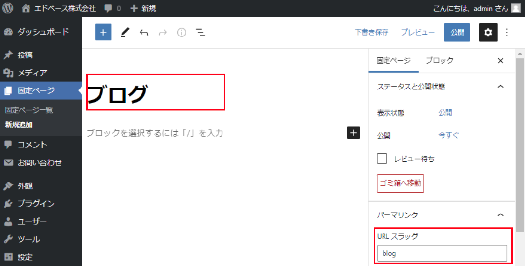Open the document details info icon
Viewport: 525px width, 267px height.
click(182, 33)
